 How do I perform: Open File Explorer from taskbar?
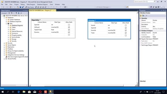tap(24, 92)
